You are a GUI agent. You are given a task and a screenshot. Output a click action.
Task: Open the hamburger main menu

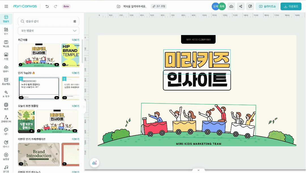6,7
